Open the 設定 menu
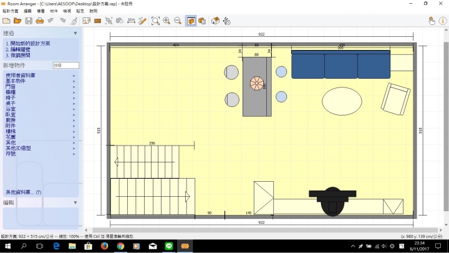This screenshot has height=253, width=449. [x=80, y=11]
